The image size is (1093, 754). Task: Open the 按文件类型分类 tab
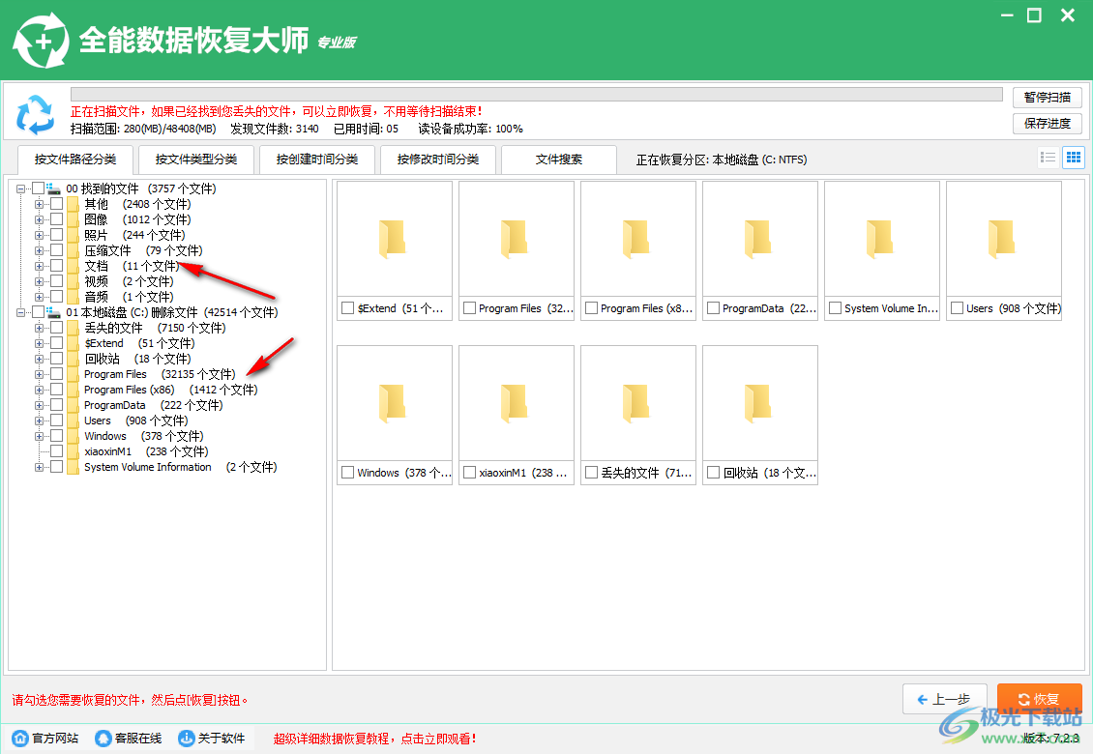195,159
